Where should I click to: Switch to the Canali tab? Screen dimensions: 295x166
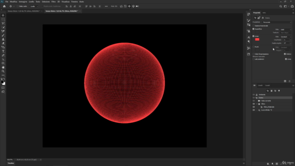pos(267,85)
